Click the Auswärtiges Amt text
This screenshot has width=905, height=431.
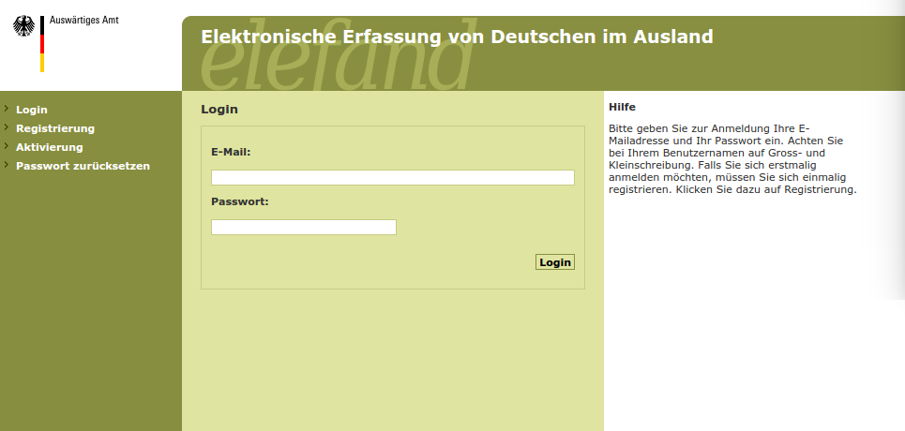(x=83, y=20)
